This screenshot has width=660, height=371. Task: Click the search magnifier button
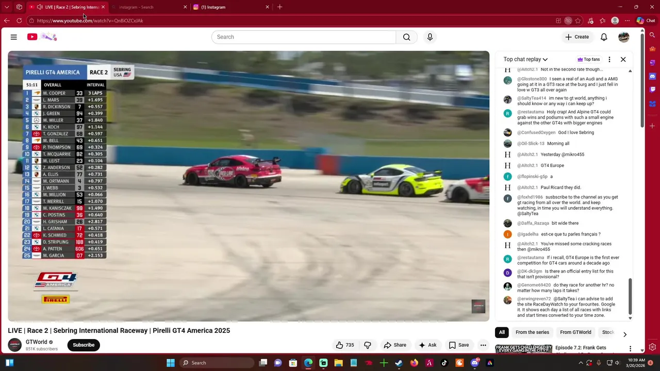pyautogui.click(x=407, y=37)
